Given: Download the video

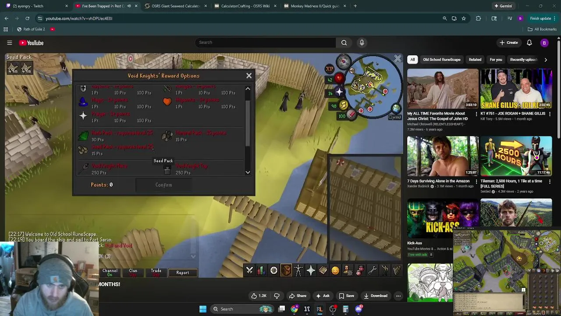Looking at the screenshot, I should (375, 296).
